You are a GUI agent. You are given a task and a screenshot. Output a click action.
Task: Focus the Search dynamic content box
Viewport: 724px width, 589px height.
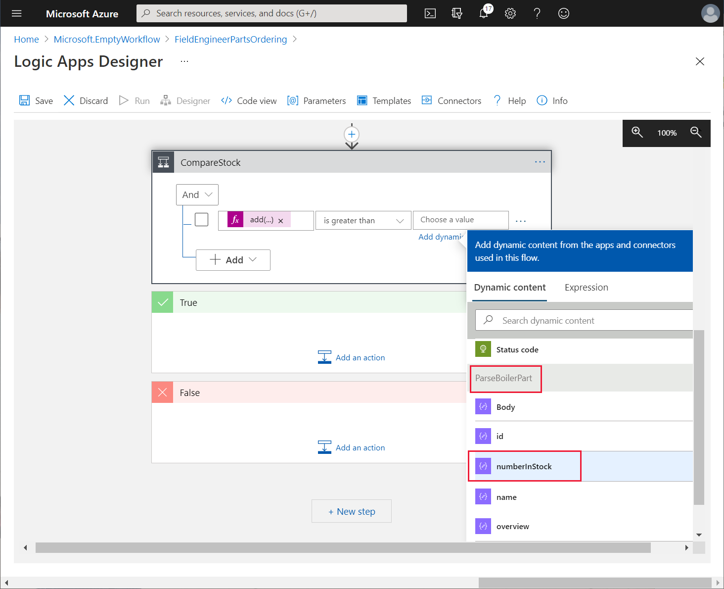pyautogui.click(x=584, y=320)
